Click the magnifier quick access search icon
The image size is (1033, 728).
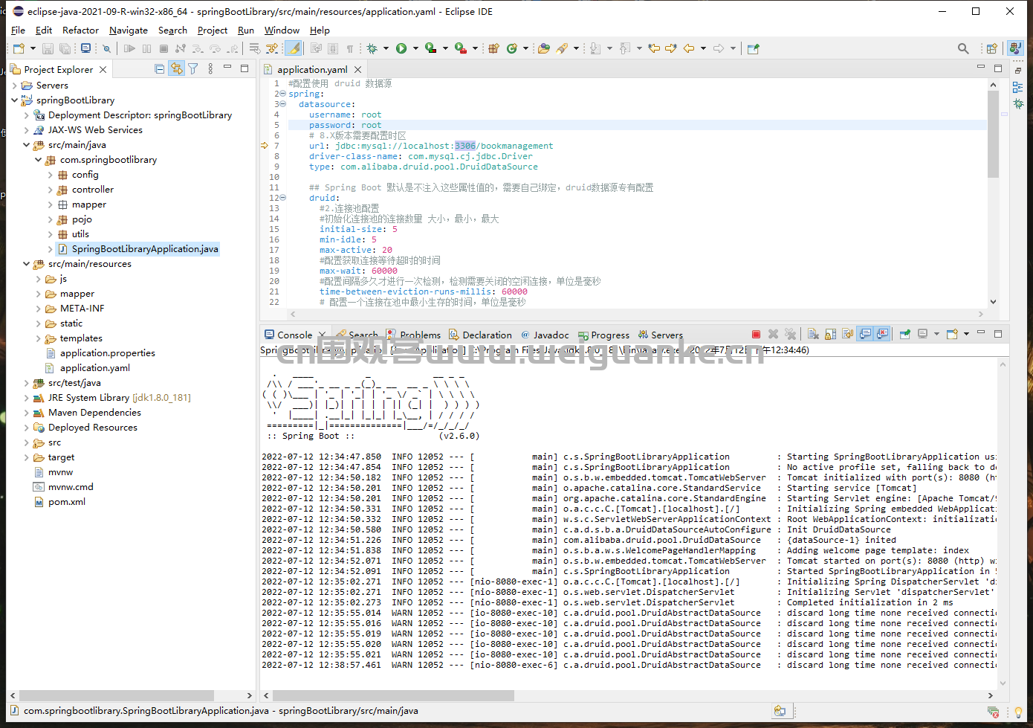tap(963, 48)
